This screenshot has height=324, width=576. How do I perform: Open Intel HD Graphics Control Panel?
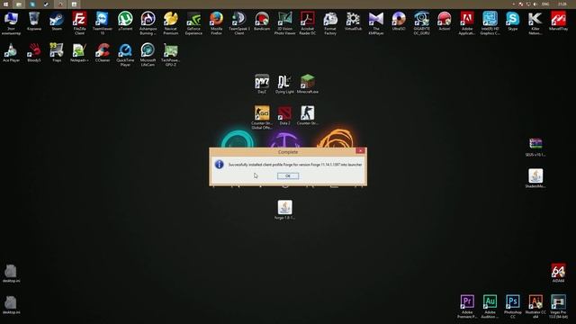click(490, 23)
